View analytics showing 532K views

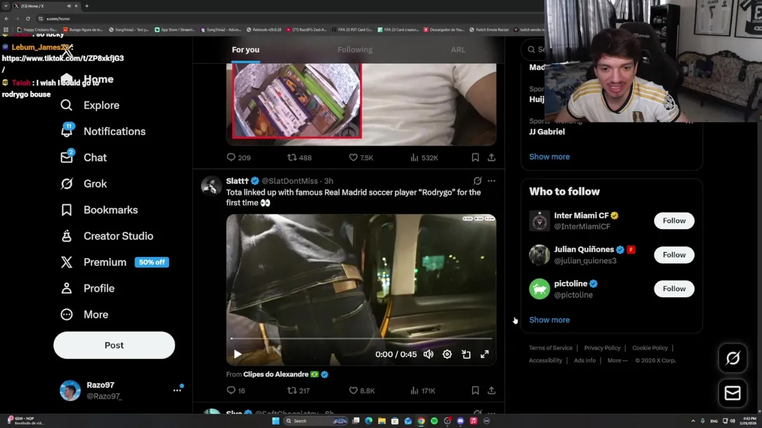pos(424,158)
